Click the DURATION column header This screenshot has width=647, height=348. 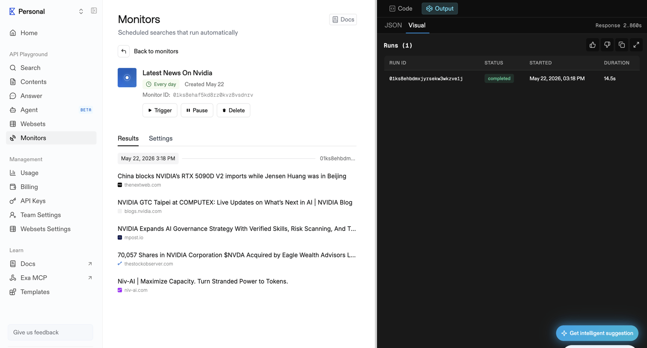click(617, 63)
